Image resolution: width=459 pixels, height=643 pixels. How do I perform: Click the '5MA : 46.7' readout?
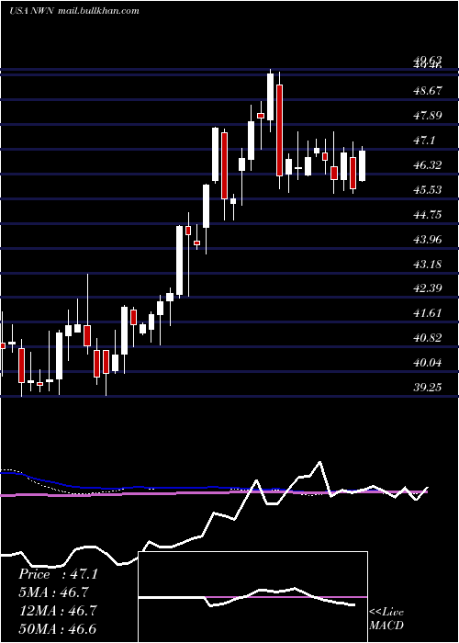click(53, 592)
